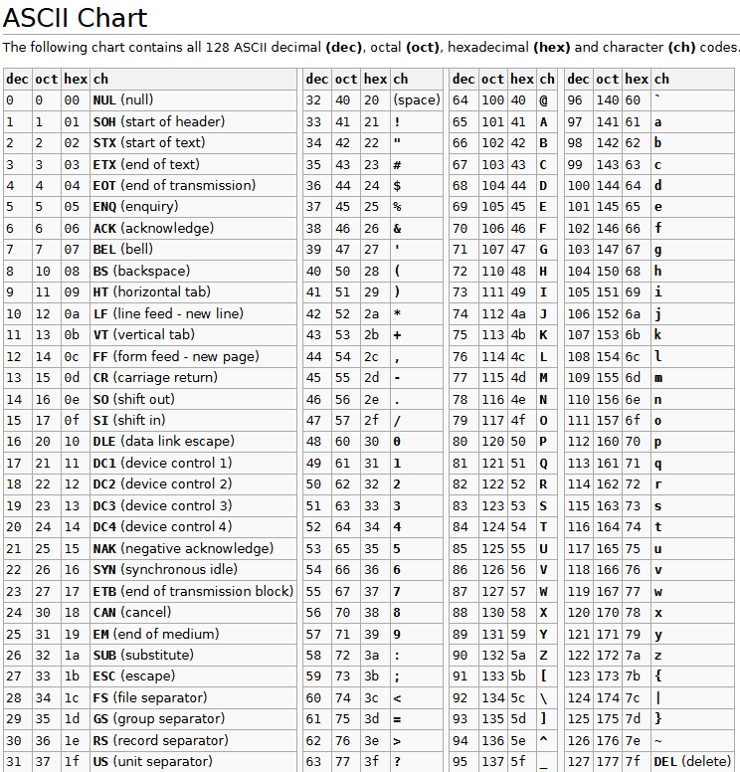Select the hex value "0a" cell
This screenshot has height=772, width=740.
pos(76,313)
